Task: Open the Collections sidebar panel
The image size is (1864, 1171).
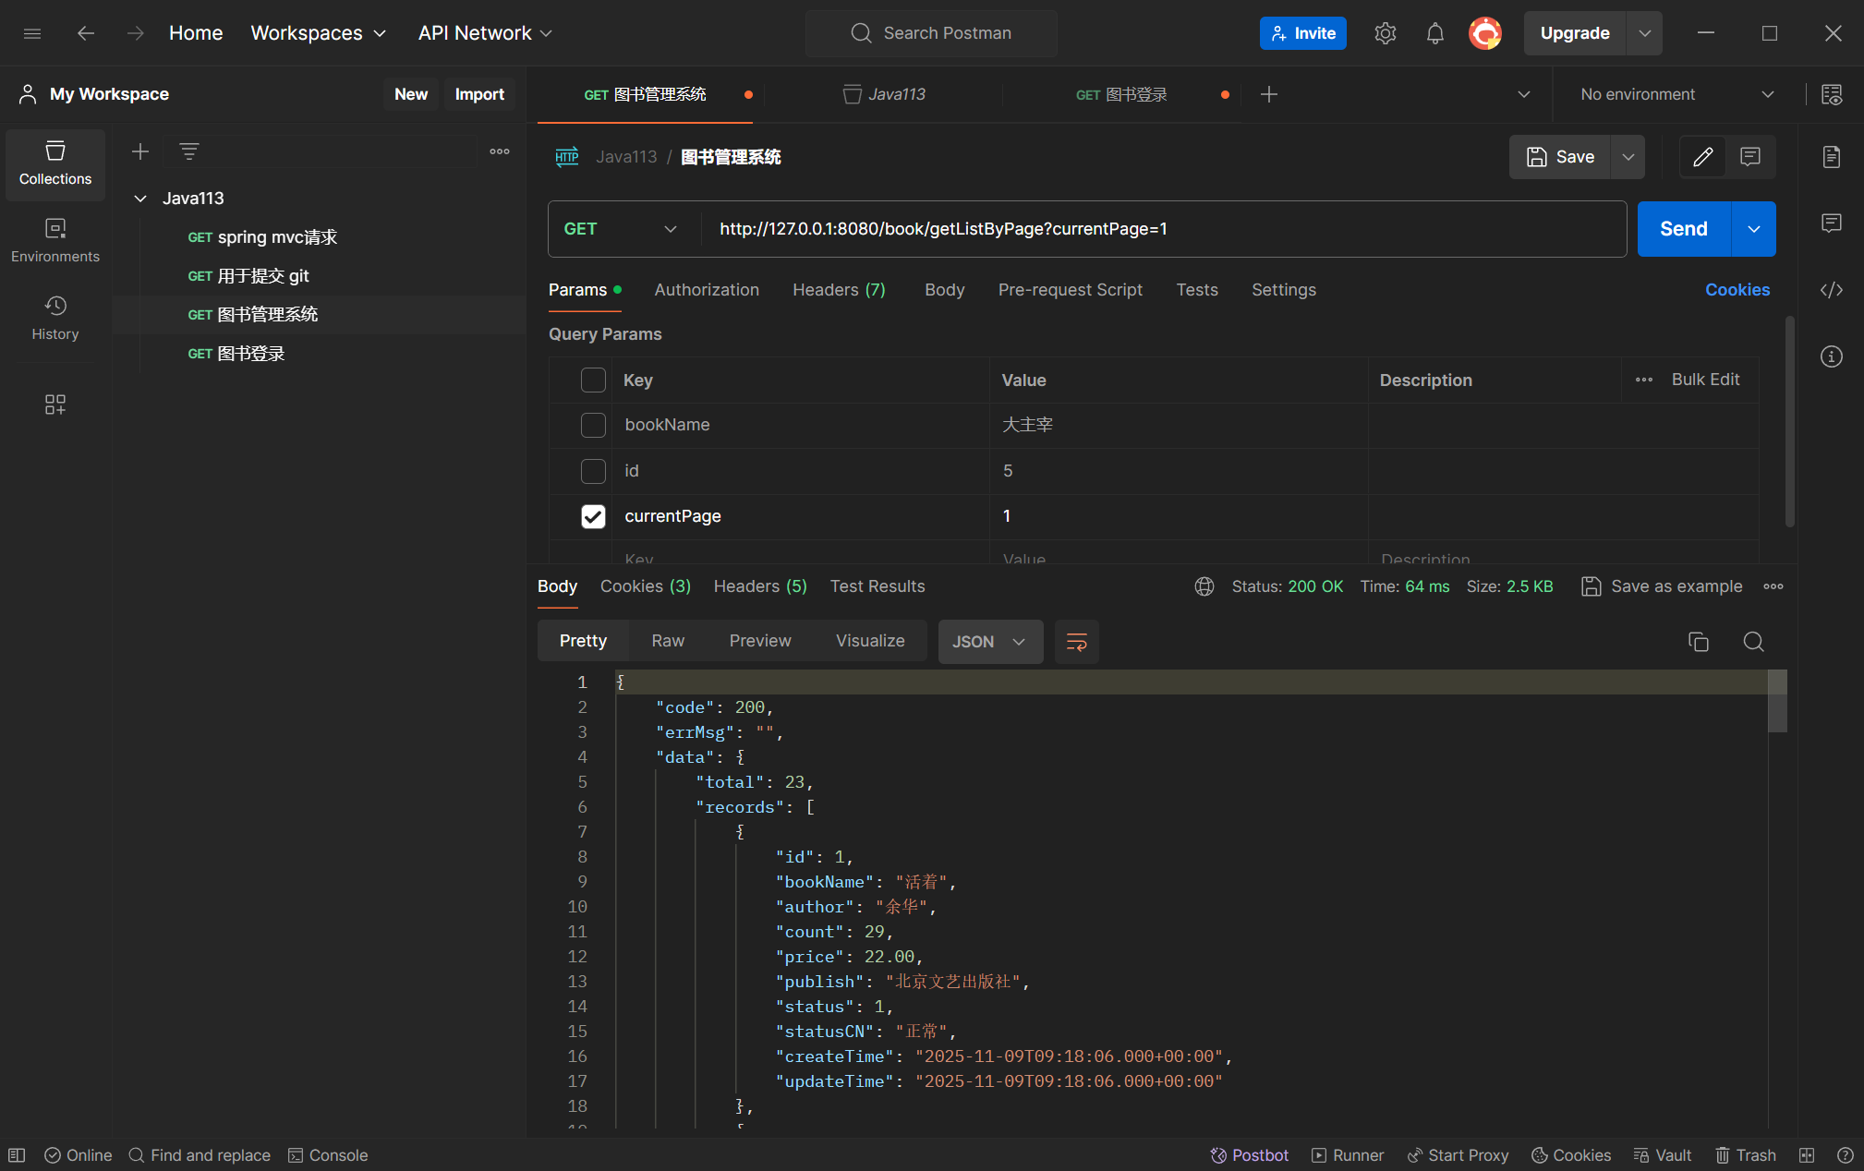Action: [x=55, y=164]
